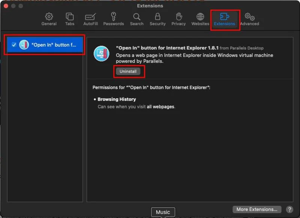Open help with the question mark button
The width and height of the screenshot is (300, 218).
coord(289,209)
